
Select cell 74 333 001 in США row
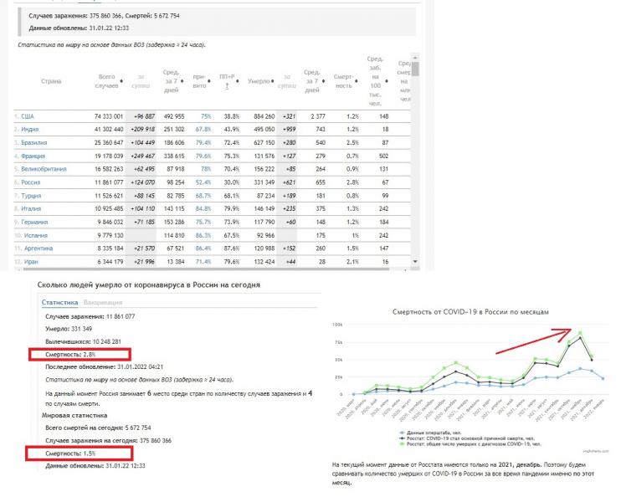109,116
